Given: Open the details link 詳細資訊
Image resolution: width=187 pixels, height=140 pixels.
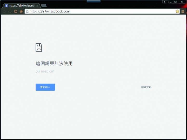Looking at the screenshot, I should tap(146, 87).
